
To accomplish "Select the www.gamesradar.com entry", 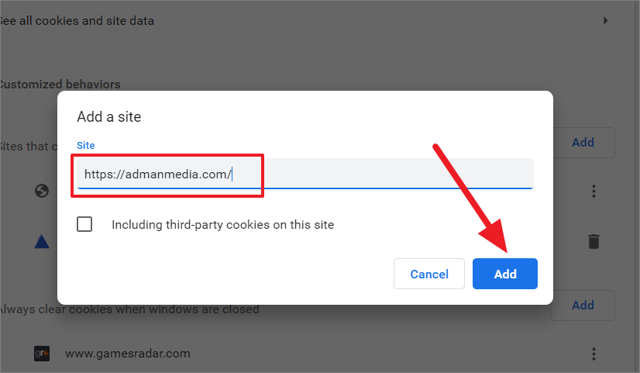I will click(x=128, y=354).
